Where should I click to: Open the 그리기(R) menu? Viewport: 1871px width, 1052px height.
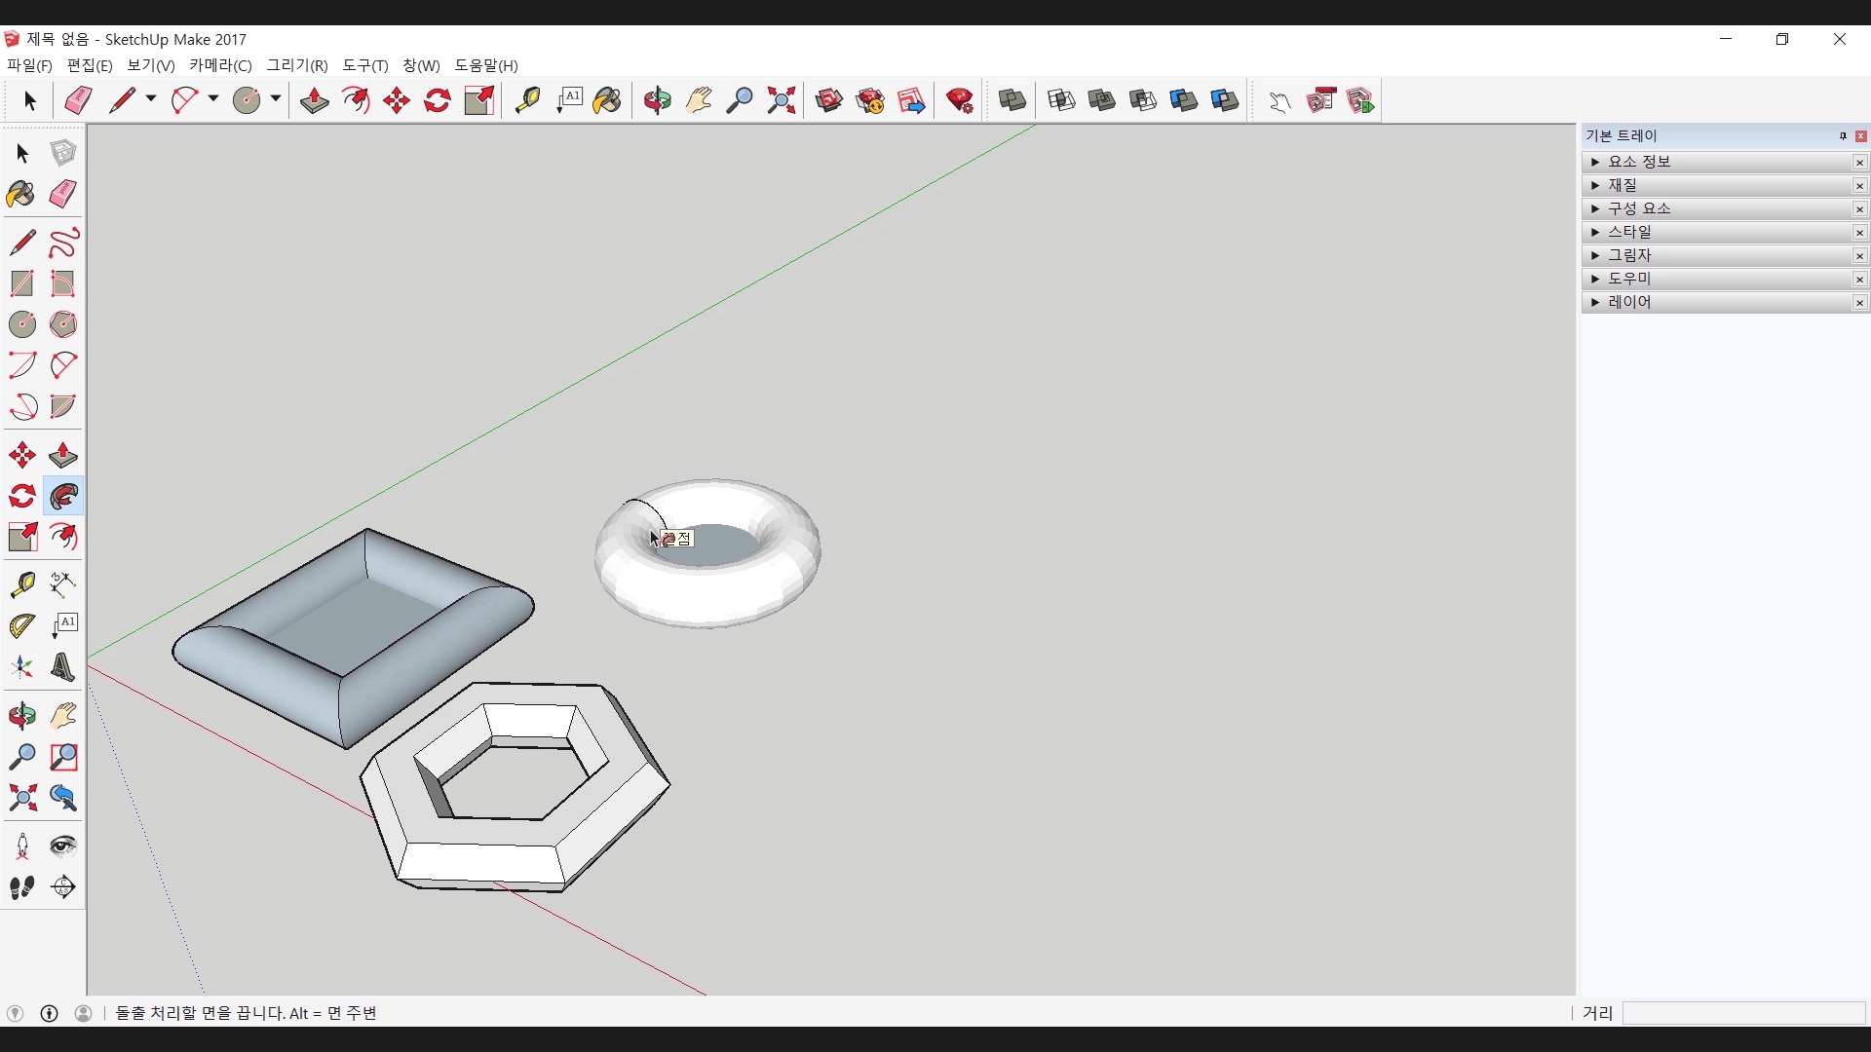point(297,65)
